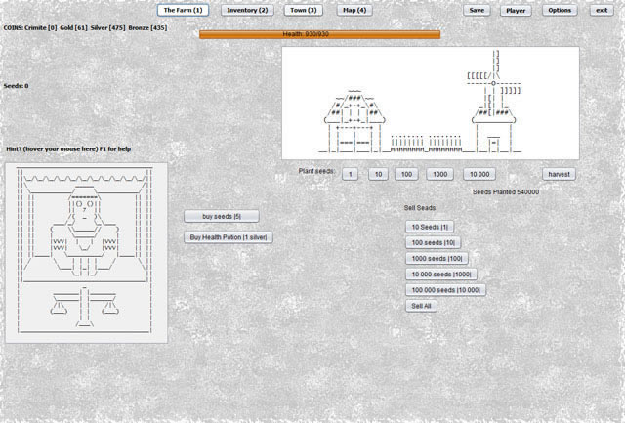Go to the Town tab
The width and height of the screenshot is (625, 423).
pos(304,10)
